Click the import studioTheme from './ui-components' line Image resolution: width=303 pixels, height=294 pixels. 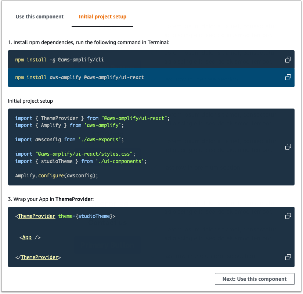point(81,161)
